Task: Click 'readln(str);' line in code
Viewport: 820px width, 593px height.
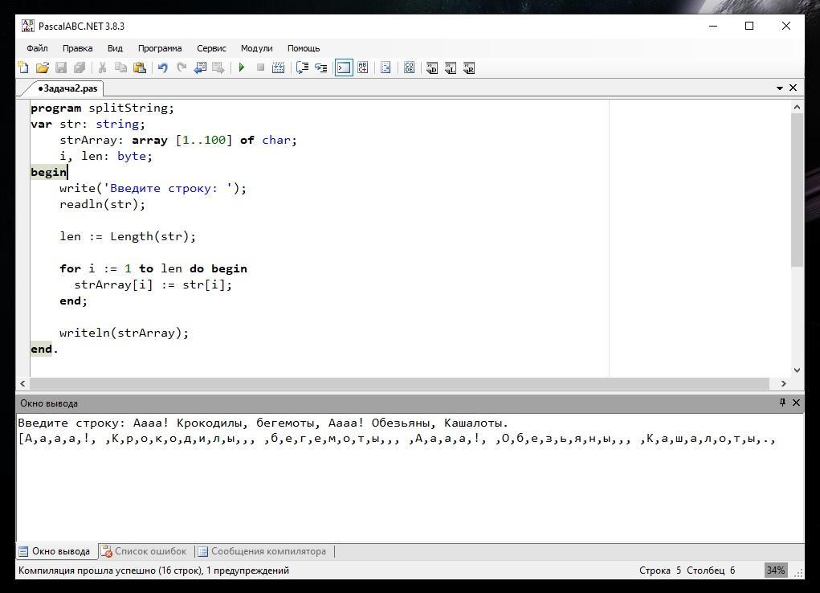Action: point(103,204)
